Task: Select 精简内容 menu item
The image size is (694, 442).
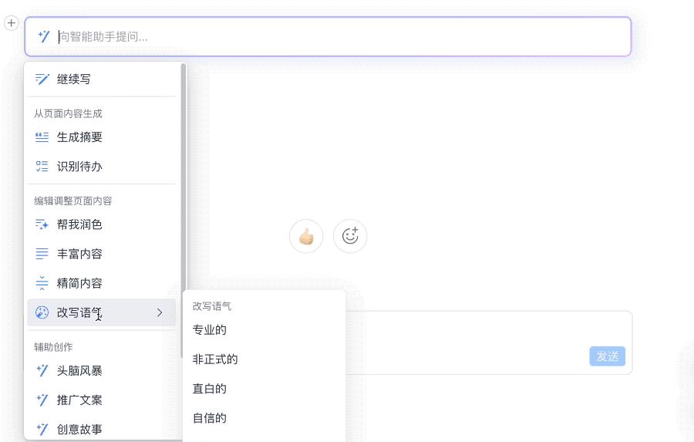Action: point(101,283)
